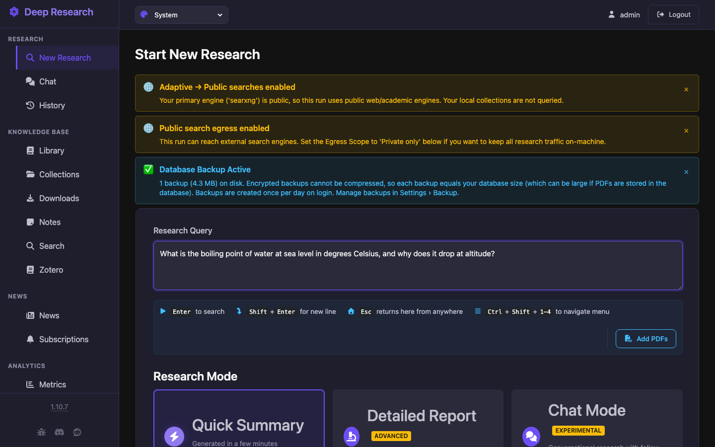Viewport: 715px width, 447px height.
Task: Open the System theme dropdown
Action: [x=182, y=15]
